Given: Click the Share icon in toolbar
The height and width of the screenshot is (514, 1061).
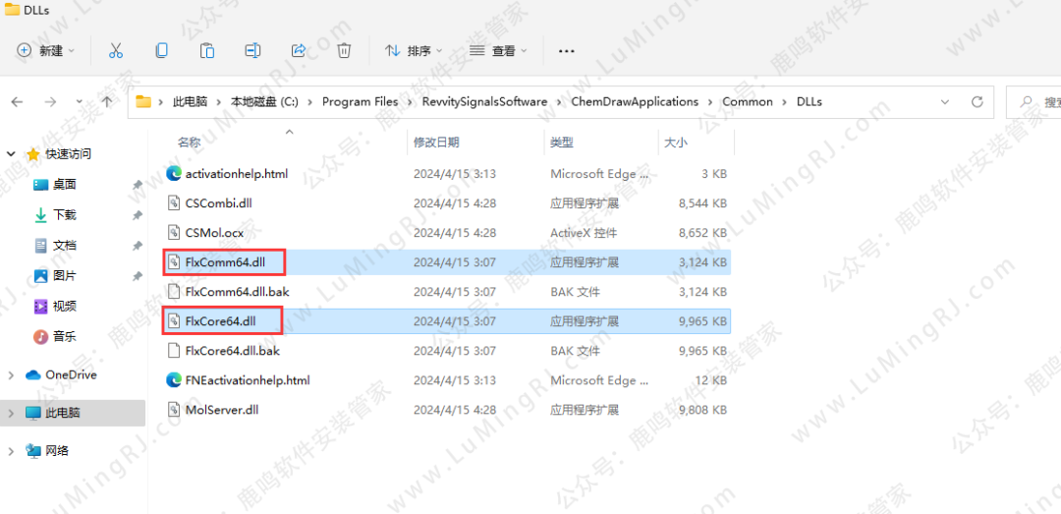Looking at the screenshot, I should 299,51.
